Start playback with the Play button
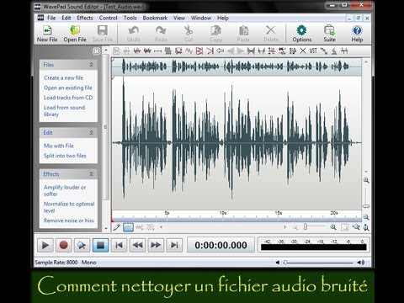This screenshot has width=404, height=303. pyautogui.click(x=45, y=245)
